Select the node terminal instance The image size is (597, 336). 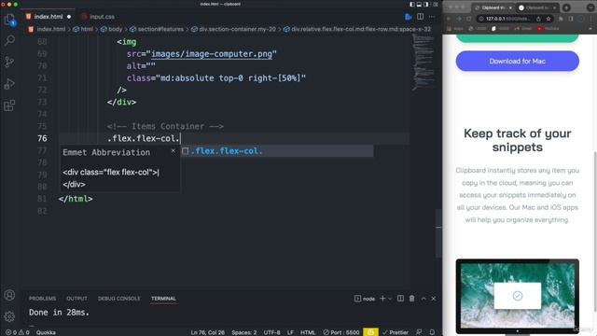click(x=365, y=299)
